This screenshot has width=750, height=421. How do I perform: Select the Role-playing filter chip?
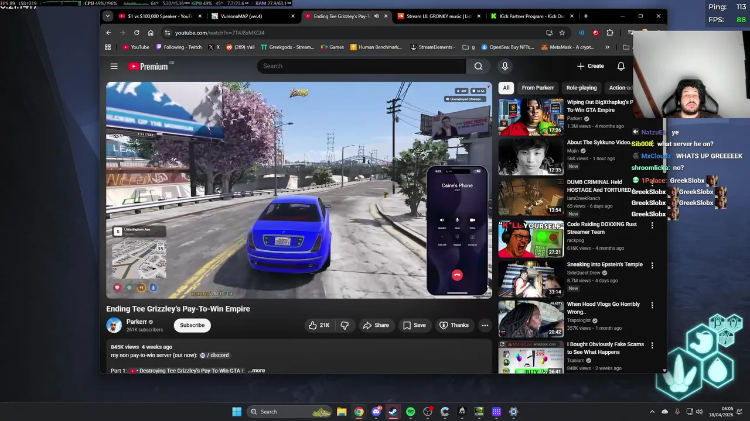point(581,88)
